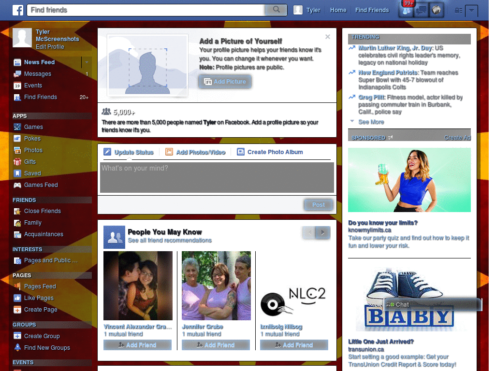
Task: Open Edit Profile link
Action: (50, 47)
